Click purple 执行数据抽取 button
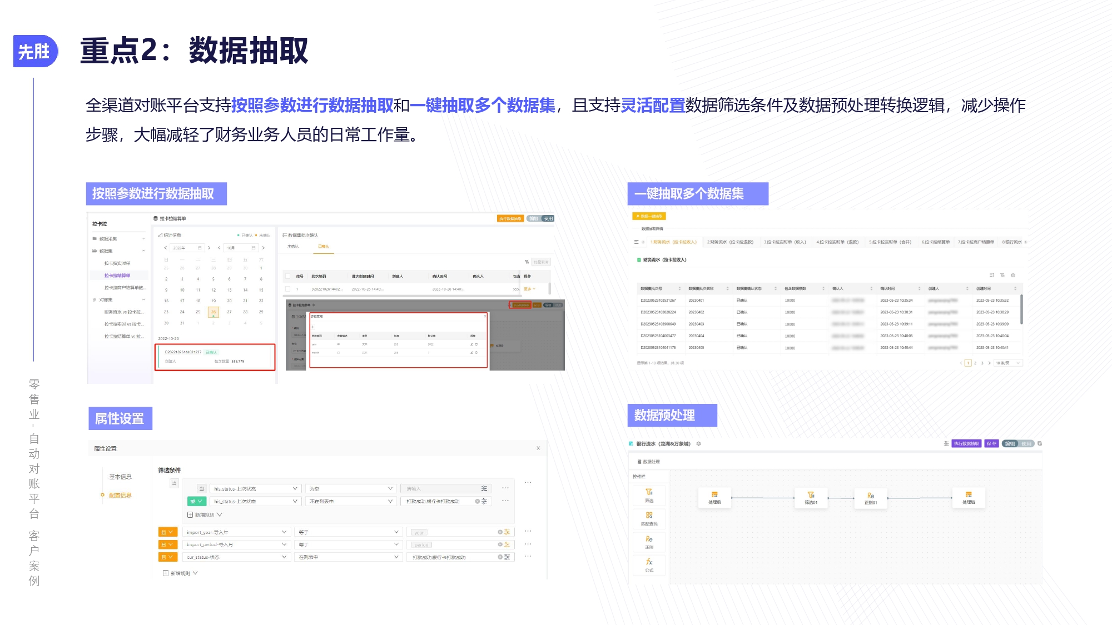 pyautogui.click(x=966, y=444)
